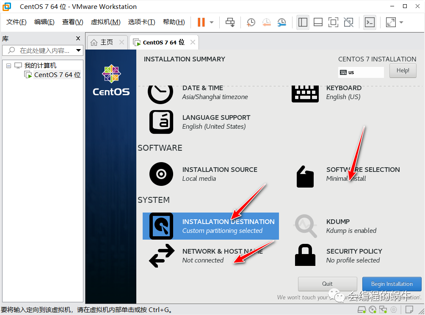This screenshot has width=425, height=315.
Task: Open SECURITY POLICY padlock icon
Action: (305, 255)
